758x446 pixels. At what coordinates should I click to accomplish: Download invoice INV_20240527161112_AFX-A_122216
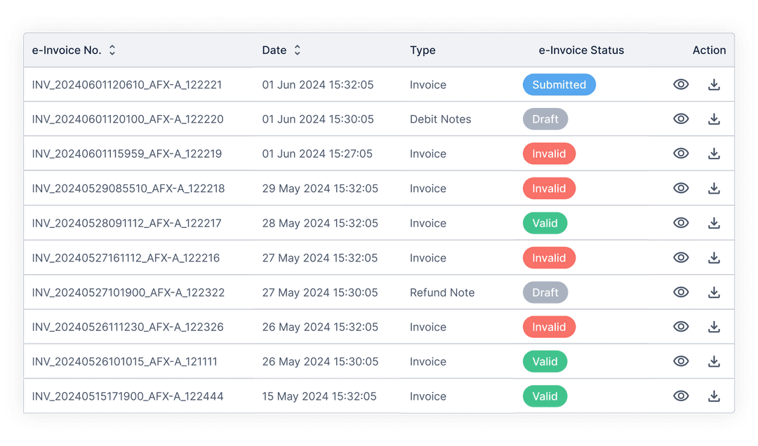[x=714, y=257]
